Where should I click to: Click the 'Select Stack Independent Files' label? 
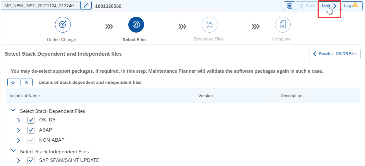click(54, 152)
